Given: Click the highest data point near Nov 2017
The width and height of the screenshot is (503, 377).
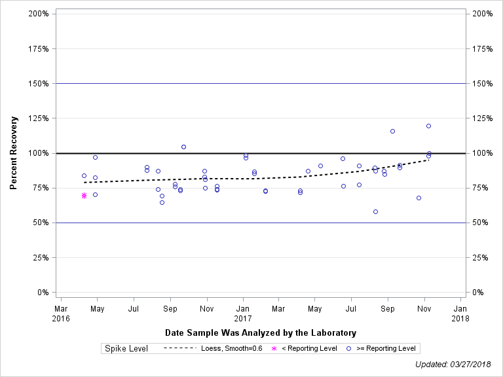Looking at the screenshot, I should (x=428, y=126).
